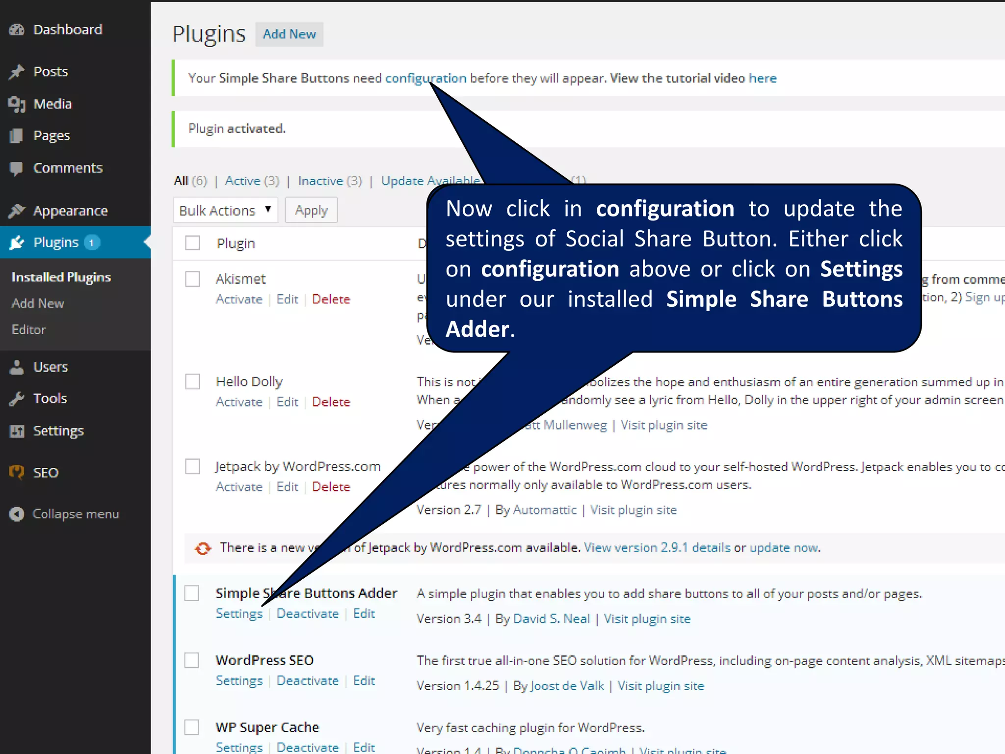Click the Tools wrench icon
Image resolution: width=1005 pixels, height=754 pixels.
tap(17, 399)
